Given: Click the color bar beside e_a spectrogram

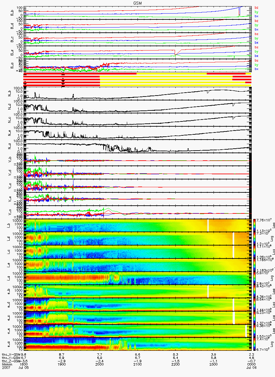Looking at the screenshot, I should point(255,345).
